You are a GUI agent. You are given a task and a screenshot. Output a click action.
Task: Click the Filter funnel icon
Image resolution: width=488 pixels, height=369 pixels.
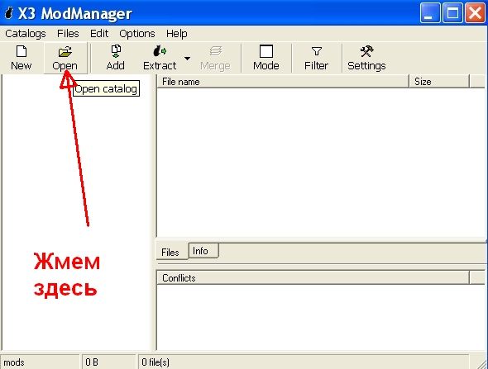tap(317, 51)
